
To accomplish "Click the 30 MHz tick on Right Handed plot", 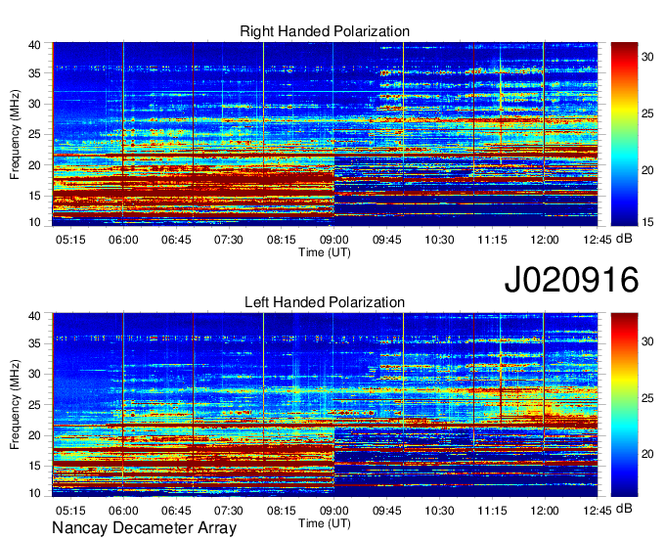I will coord(34,104).
